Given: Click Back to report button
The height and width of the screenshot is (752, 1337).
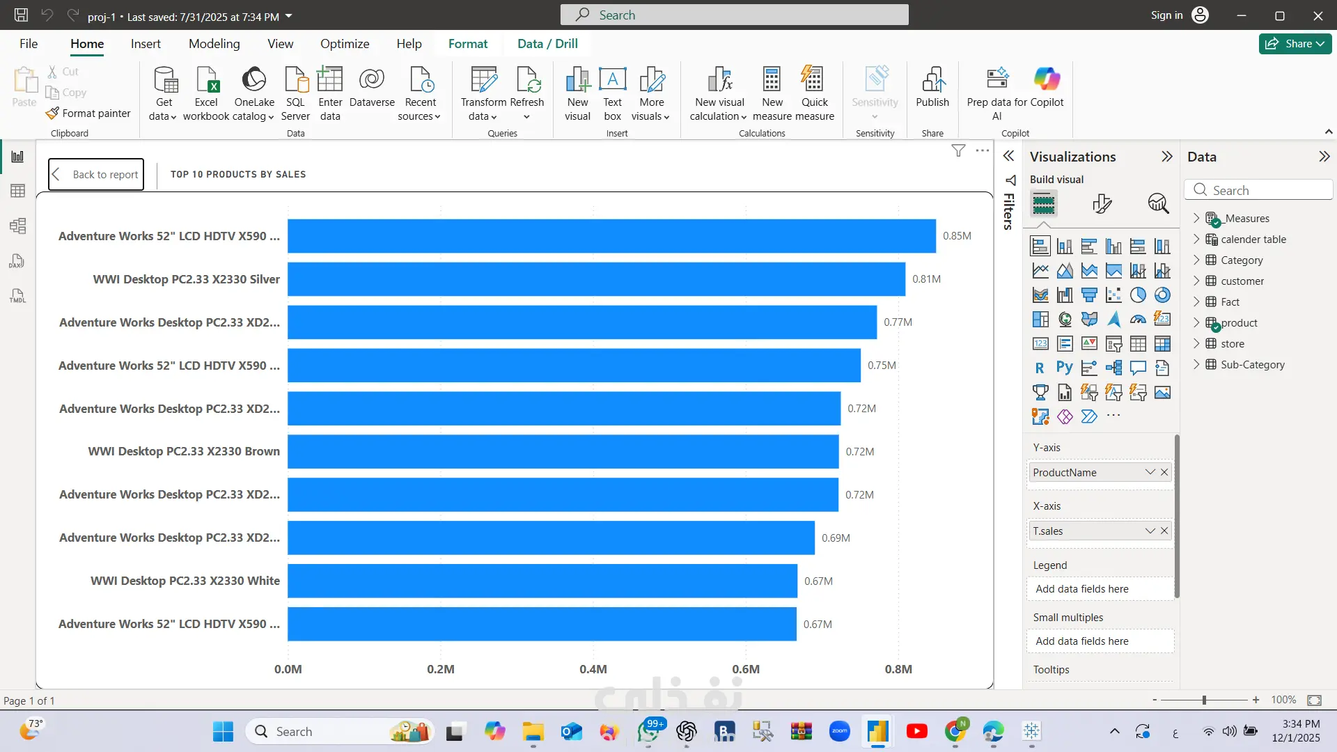Looking at the screenshot, I should [x=96, y=174].
